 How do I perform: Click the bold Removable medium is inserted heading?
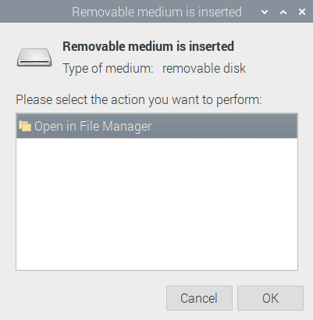click(148, 46)
